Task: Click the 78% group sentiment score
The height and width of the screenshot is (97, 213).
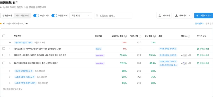Action: pos(153,83)
